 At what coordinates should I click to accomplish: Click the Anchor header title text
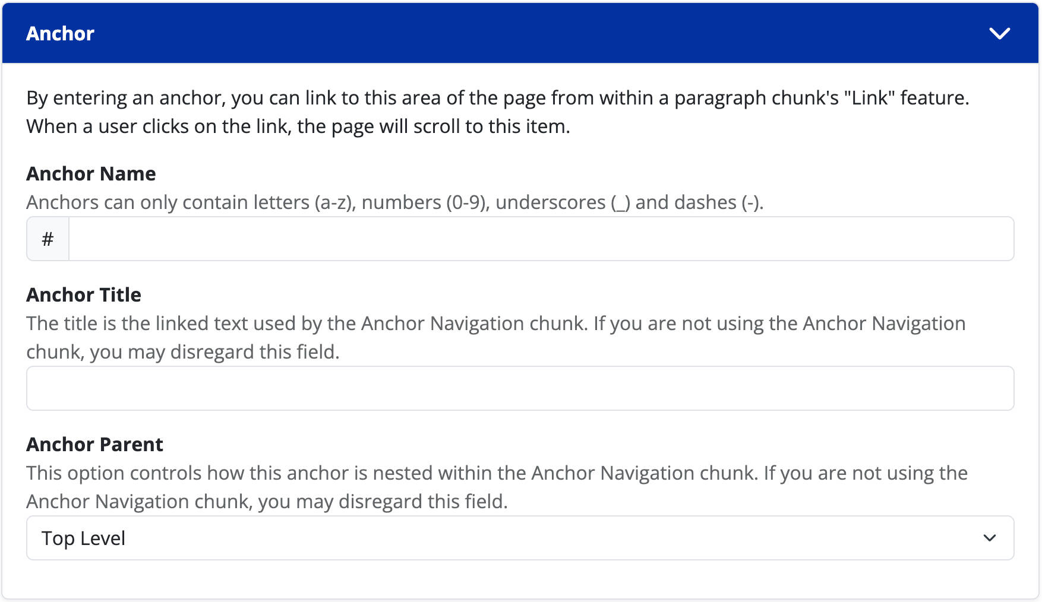(59, 33)
